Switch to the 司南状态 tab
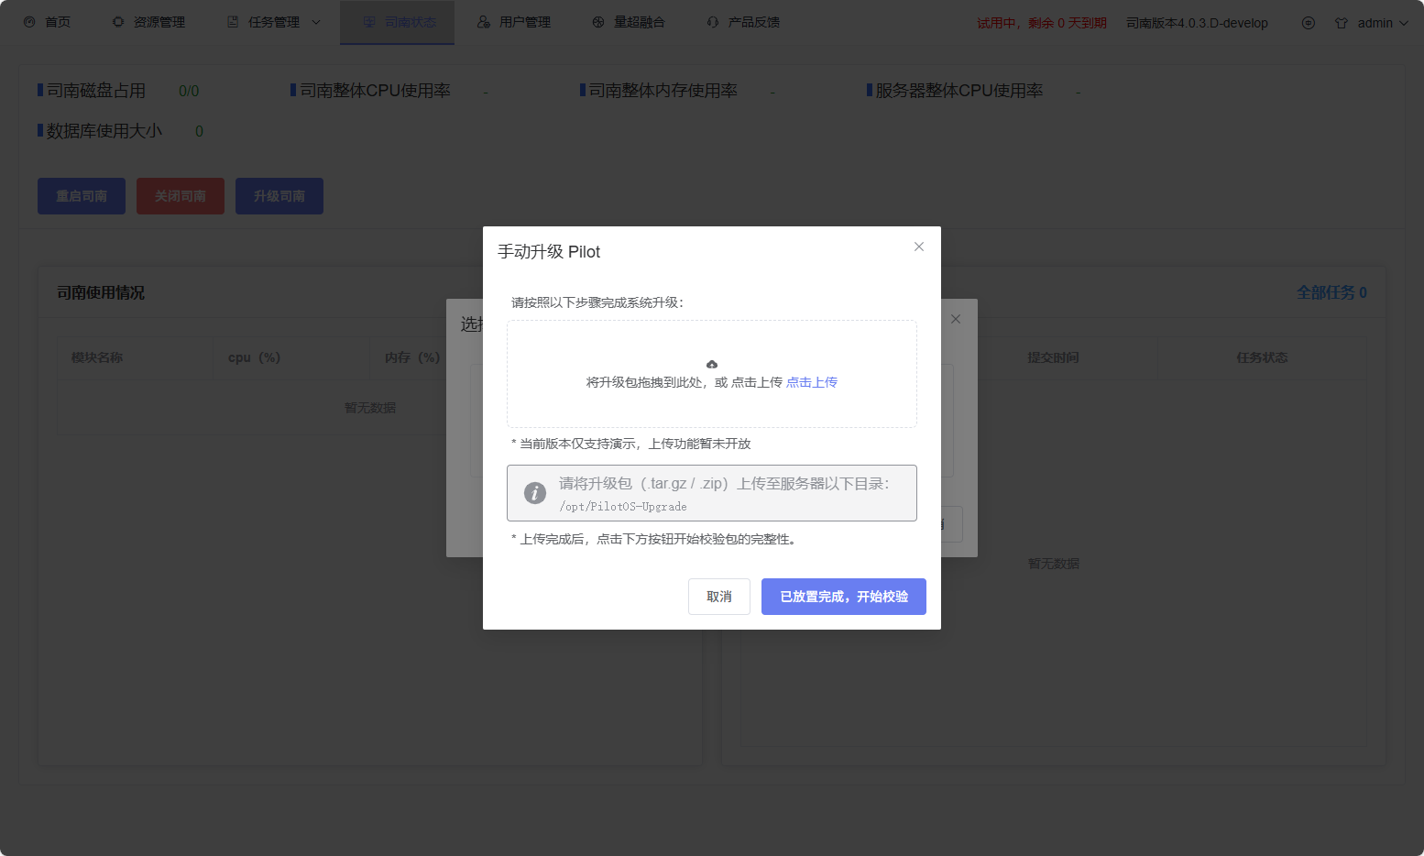Image resolution: width=1424 pixels, height=856 pixels. 398,22
